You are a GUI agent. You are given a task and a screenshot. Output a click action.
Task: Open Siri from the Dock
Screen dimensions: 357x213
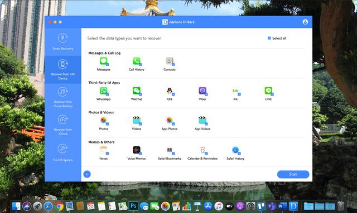[27, 206]
